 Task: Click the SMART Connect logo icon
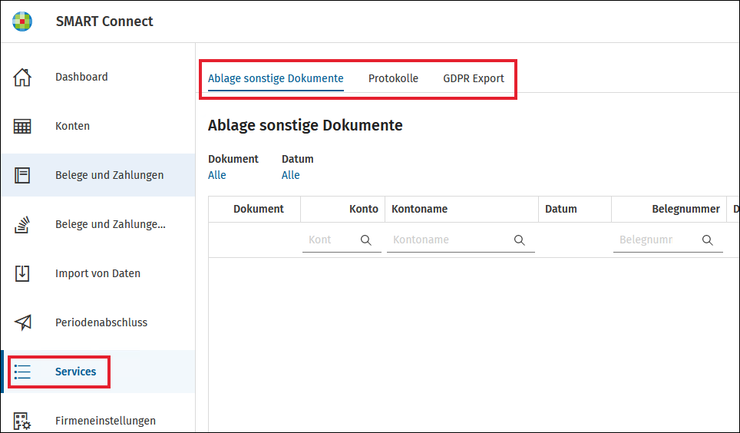(22, 21)
